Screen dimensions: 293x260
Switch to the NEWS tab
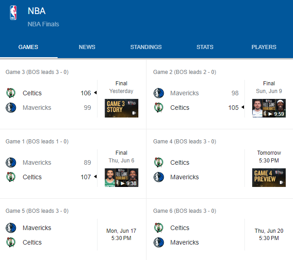click(87, 47)
